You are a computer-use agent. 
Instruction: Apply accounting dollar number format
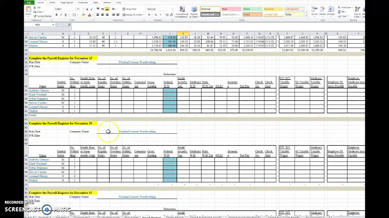(149, 15)
